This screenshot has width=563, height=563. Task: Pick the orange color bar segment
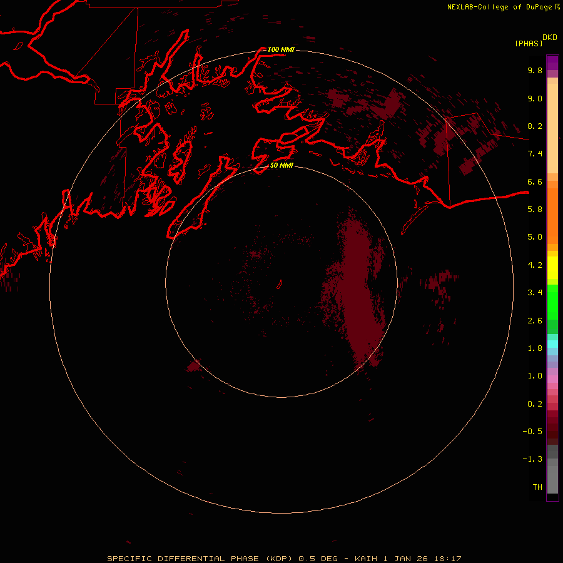pos(552,216)
